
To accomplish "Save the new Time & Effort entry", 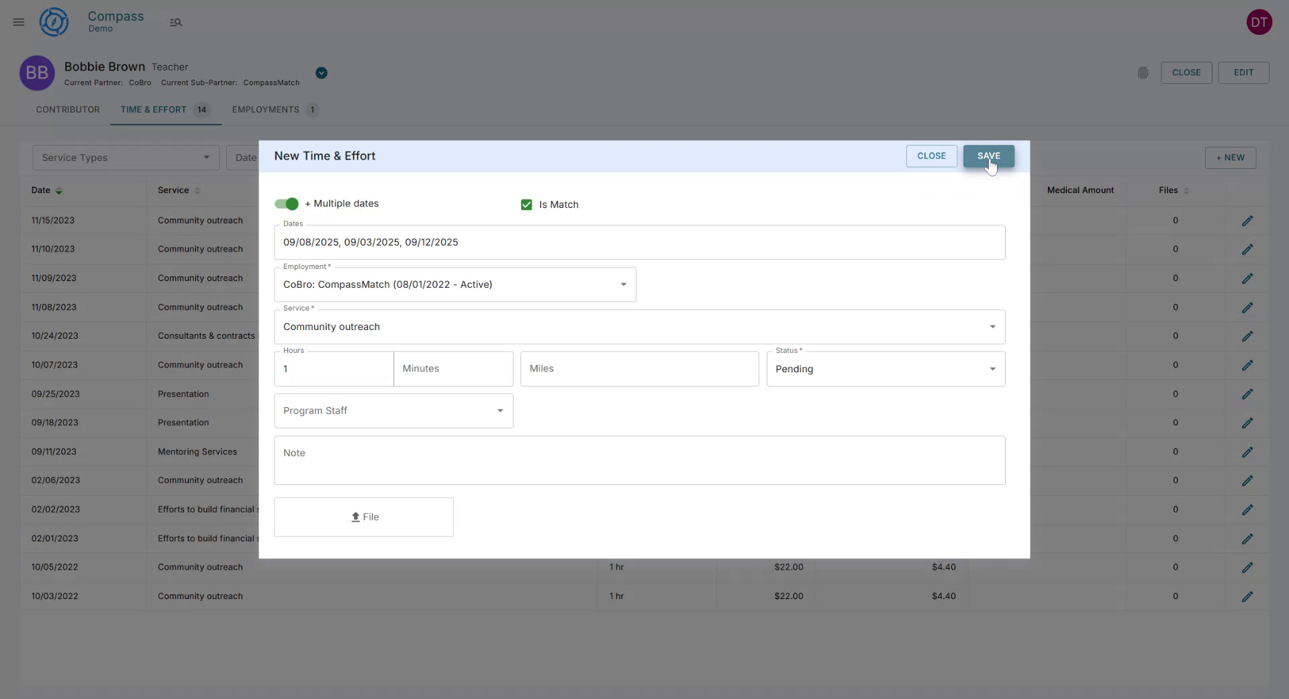I will coord(988,156).
